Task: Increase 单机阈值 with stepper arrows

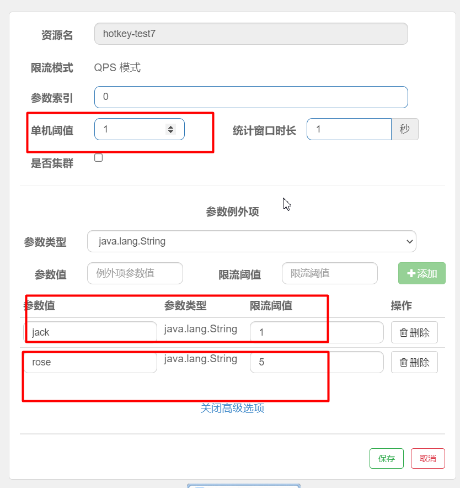Action: pos(170,127)
